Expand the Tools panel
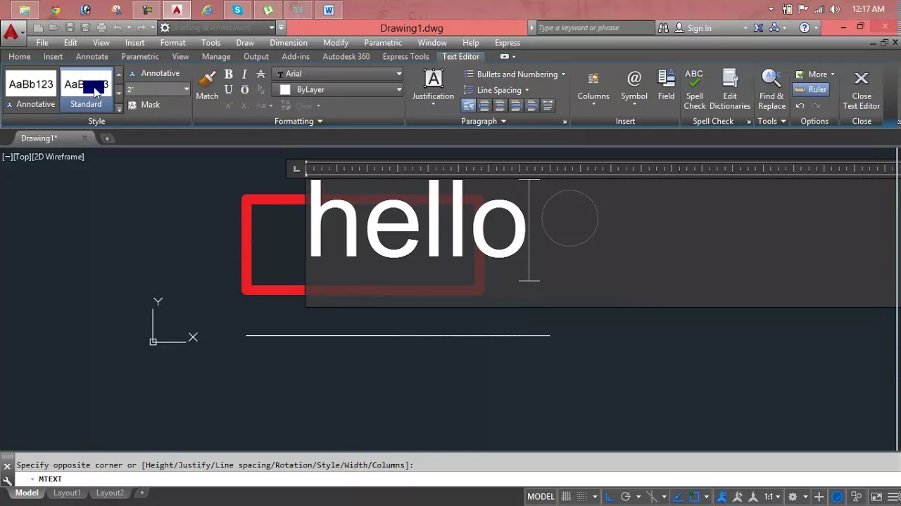901x506 pixels. click(771, 121)
